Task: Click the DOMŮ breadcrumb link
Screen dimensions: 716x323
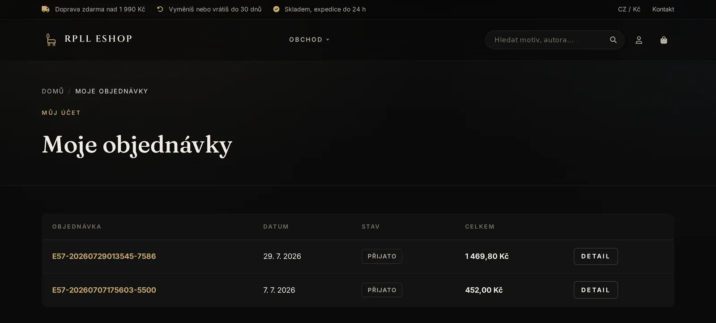Action: (x=53, y=91)
